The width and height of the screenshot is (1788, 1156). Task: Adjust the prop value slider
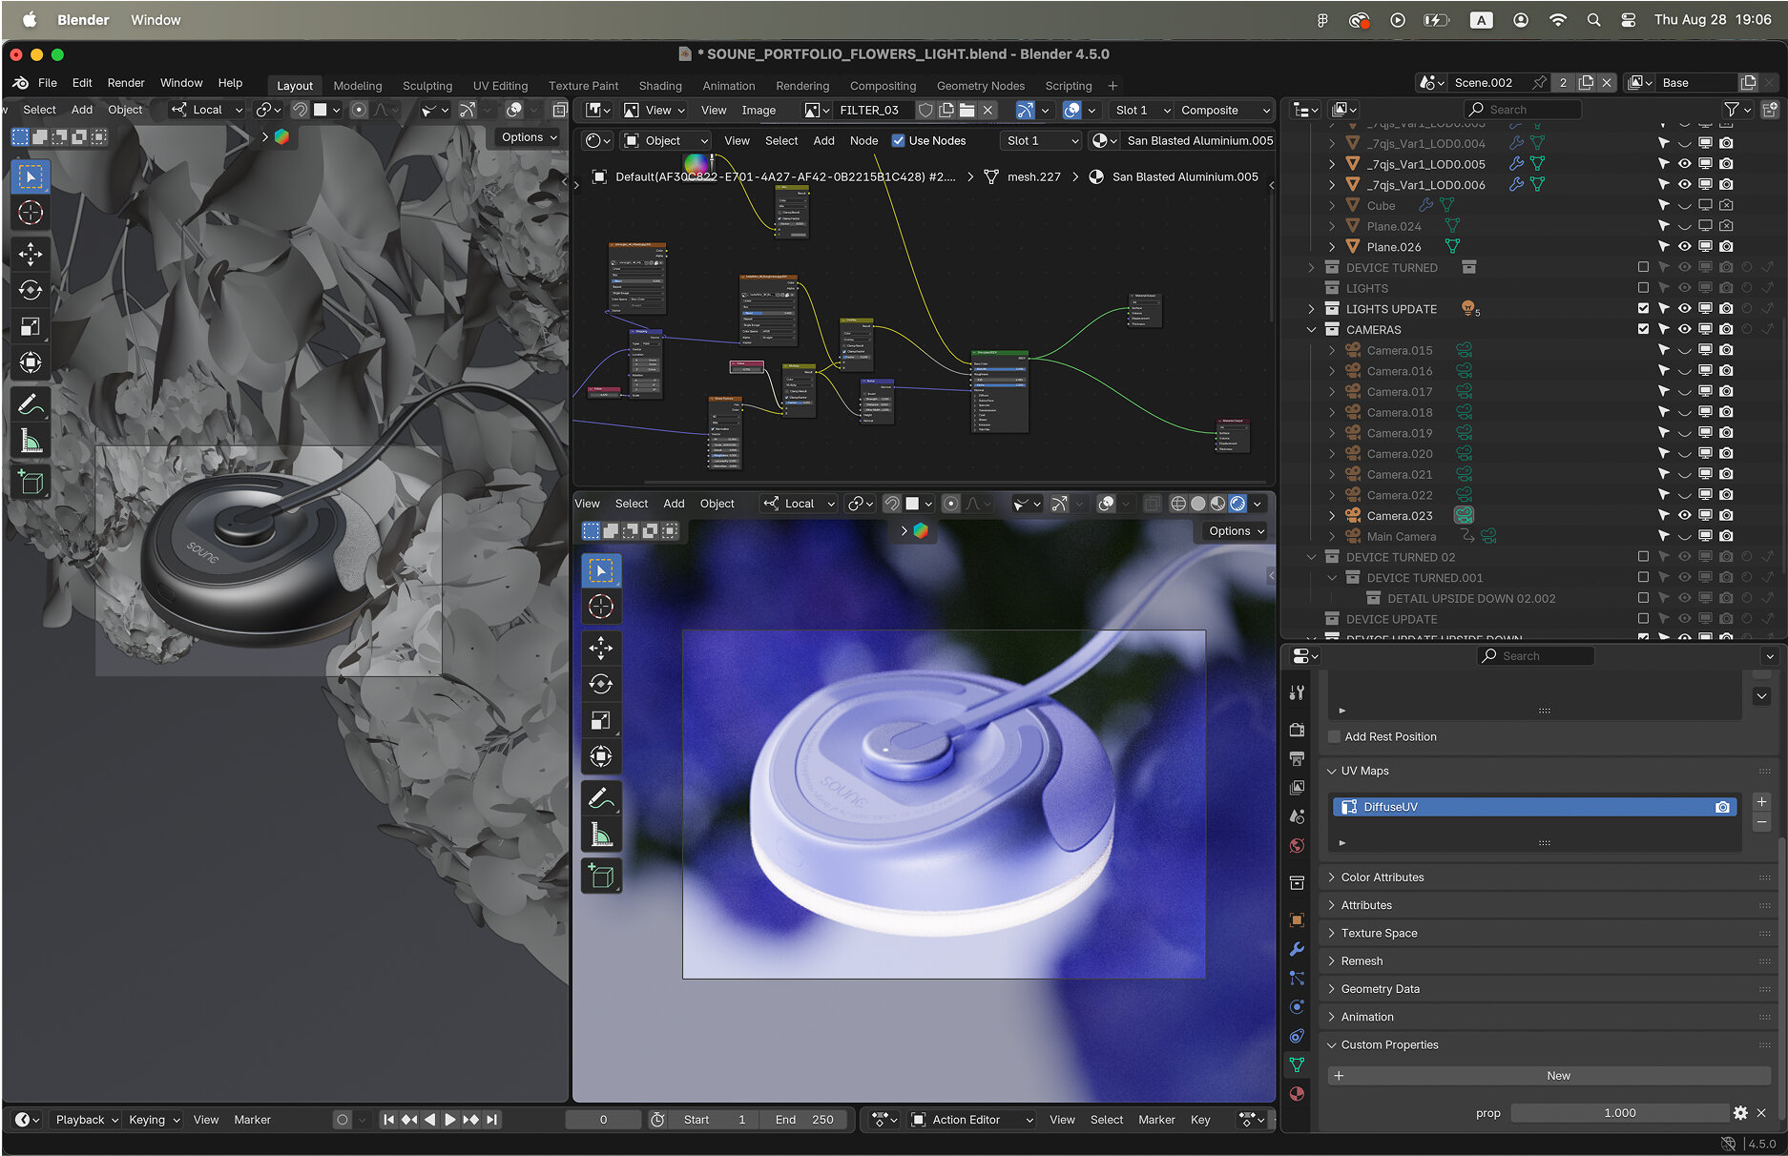(x=1619, y=1112)
